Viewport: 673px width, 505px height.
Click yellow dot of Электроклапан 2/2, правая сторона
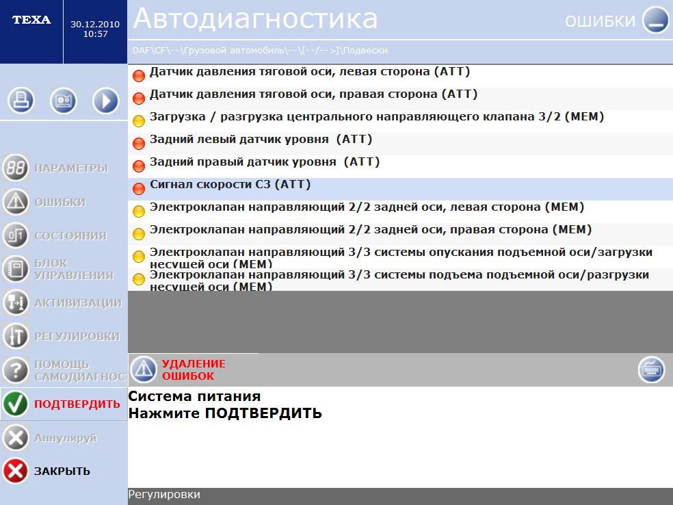139,234
